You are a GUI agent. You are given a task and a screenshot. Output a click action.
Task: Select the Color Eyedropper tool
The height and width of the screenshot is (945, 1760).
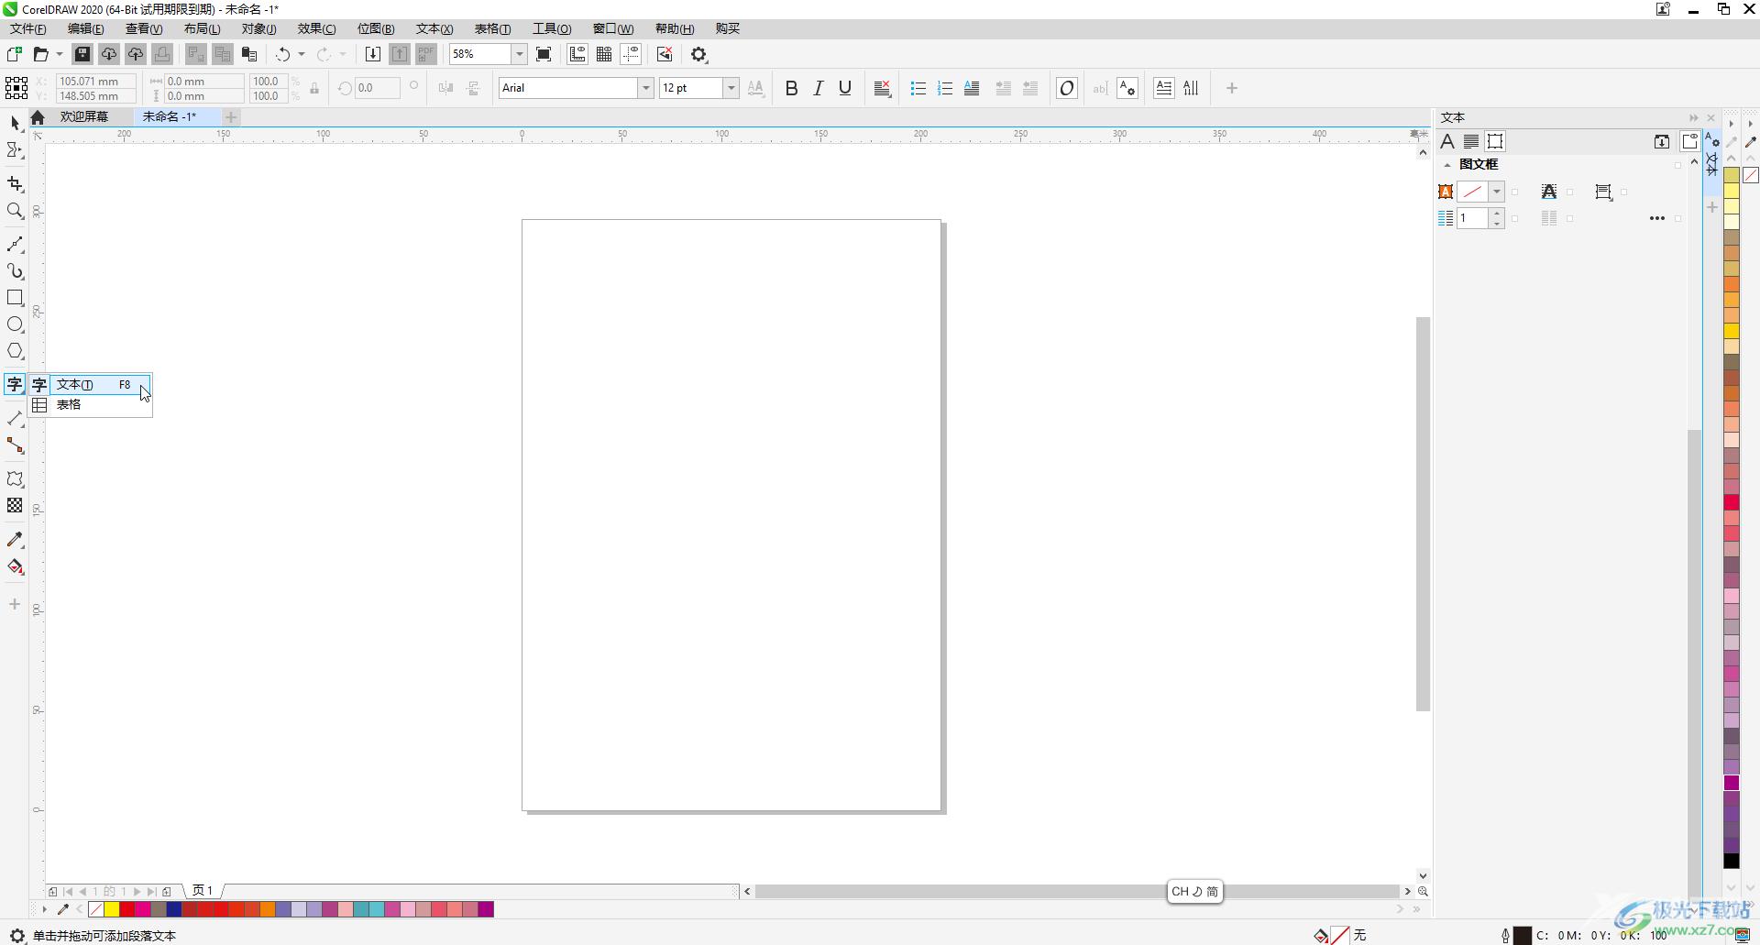tap(15, 540)
